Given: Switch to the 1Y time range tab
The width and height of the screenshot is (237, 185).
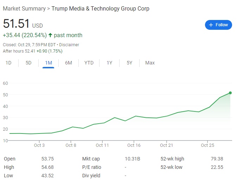Looking at the screenshot, I should pos(109,63).
